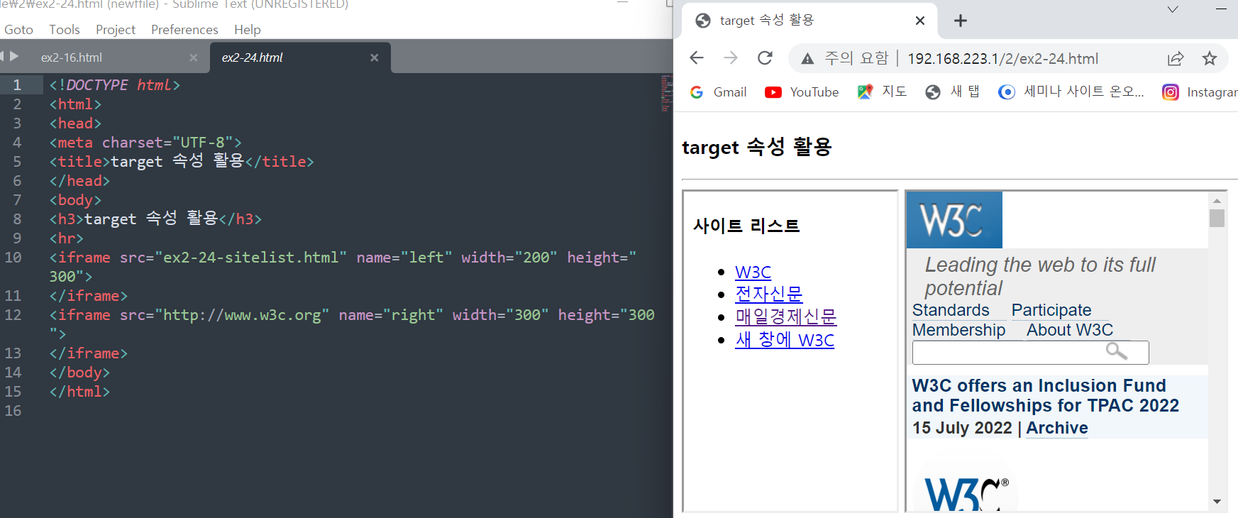Click the '새 창에 W3C' link
This screenshot has width=1238, height=518.
point(785,340)
